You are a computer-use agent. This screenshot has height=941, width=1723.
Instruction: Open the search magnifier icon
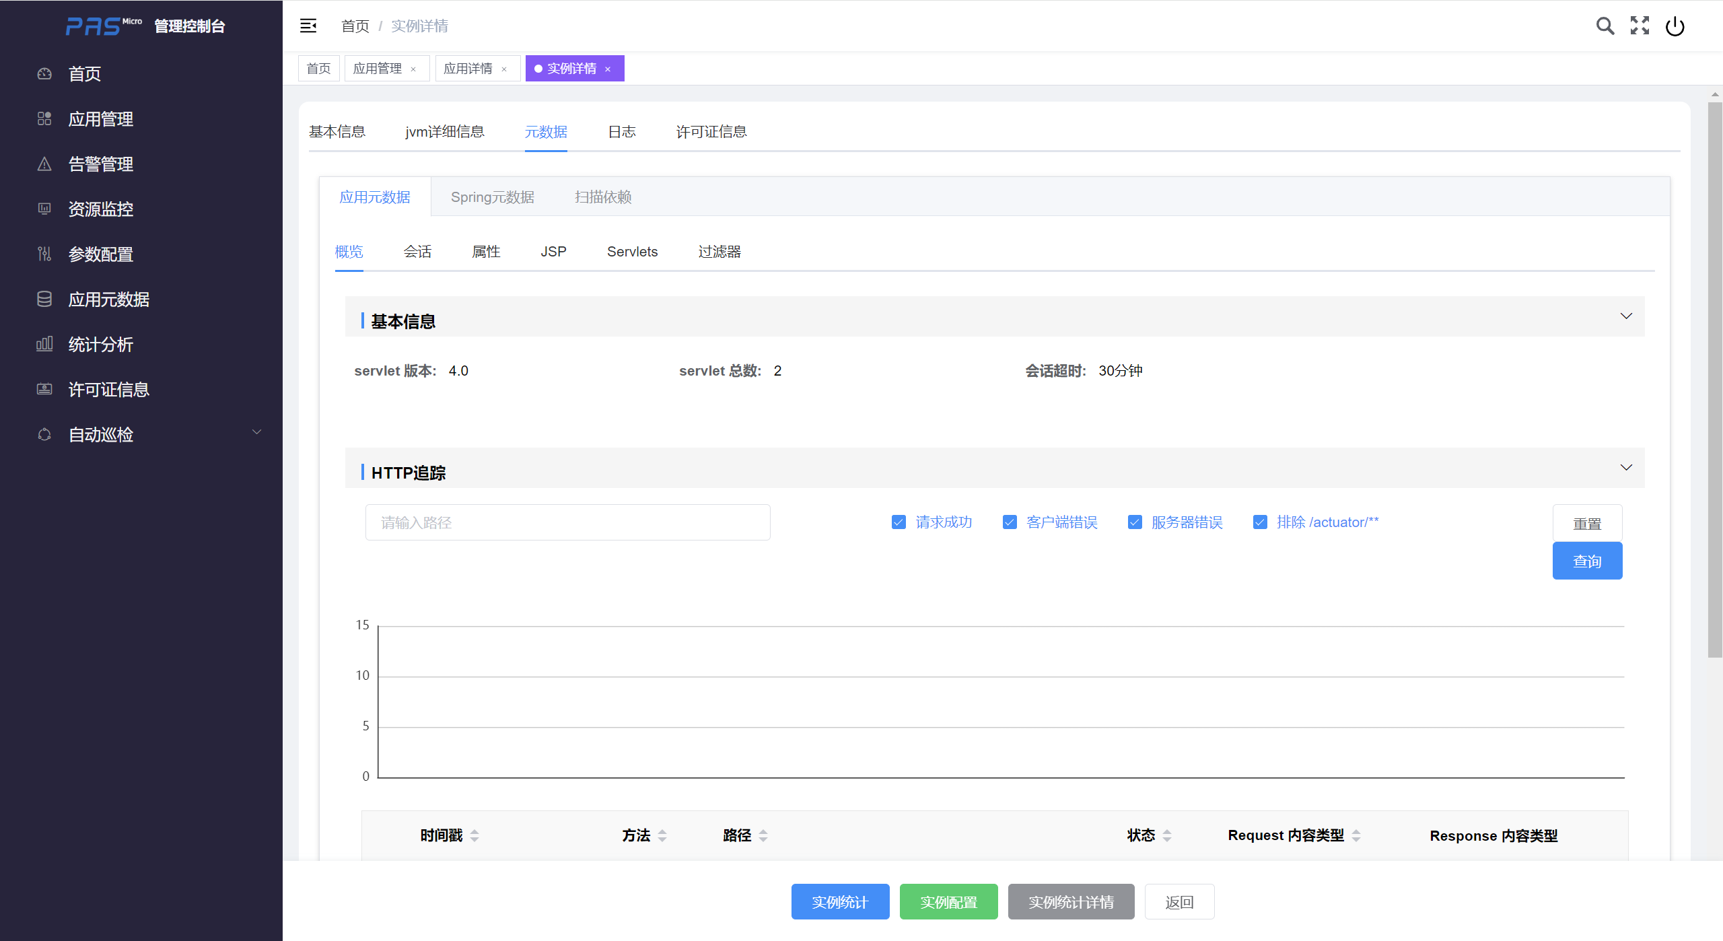1605,26
